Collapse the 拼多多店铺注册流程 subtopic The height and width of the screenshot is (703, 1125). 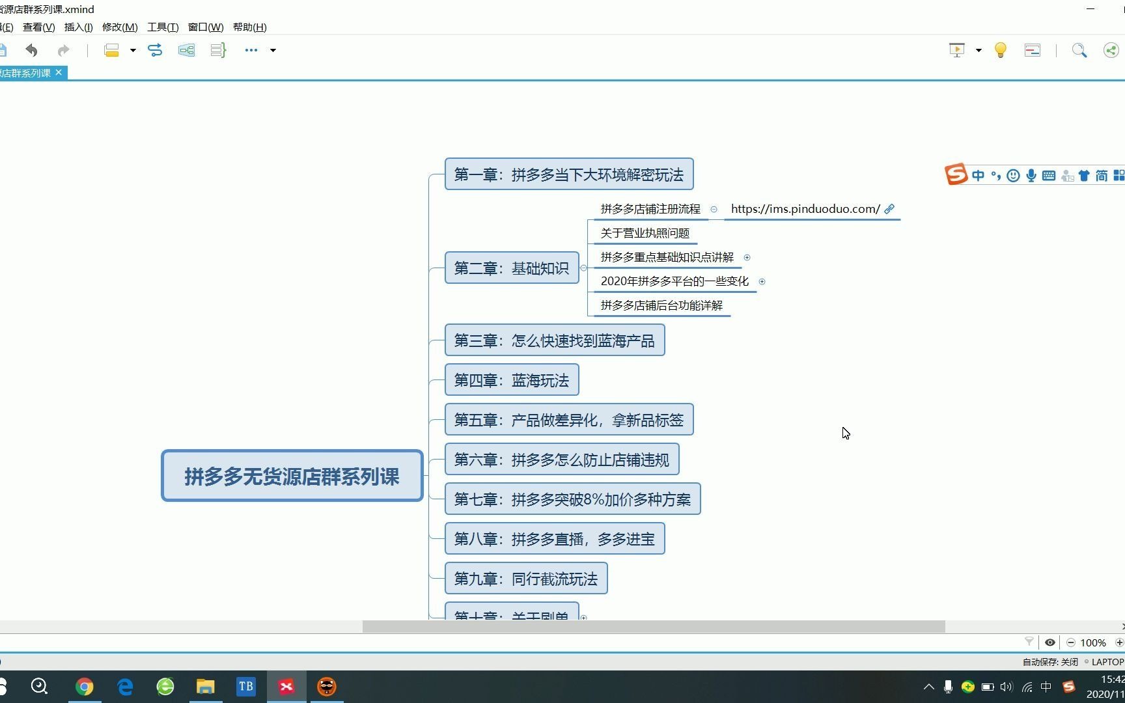click(x=714, y=210)
